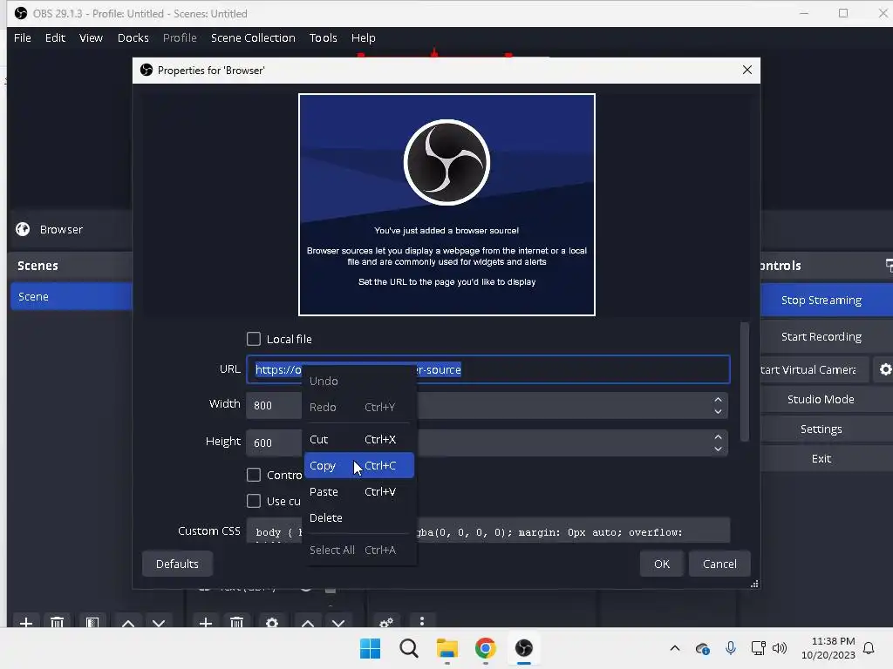
Task: Click the add scene plus icon
Action: (25, 622)
